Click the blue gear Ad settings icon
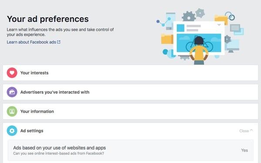 tap(12, 130)
